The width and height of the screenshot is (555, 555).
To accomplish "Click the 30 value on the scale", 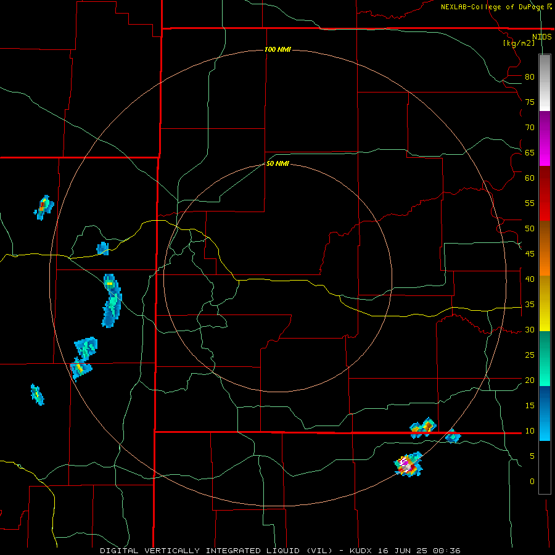I will tap(530, 329).
